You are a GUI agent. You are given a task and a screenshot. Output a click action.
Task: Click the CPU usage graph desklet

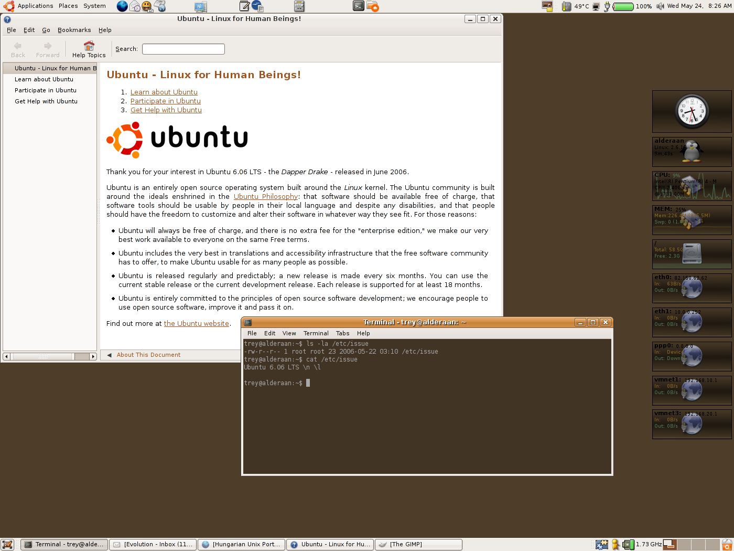pos(692,186)
